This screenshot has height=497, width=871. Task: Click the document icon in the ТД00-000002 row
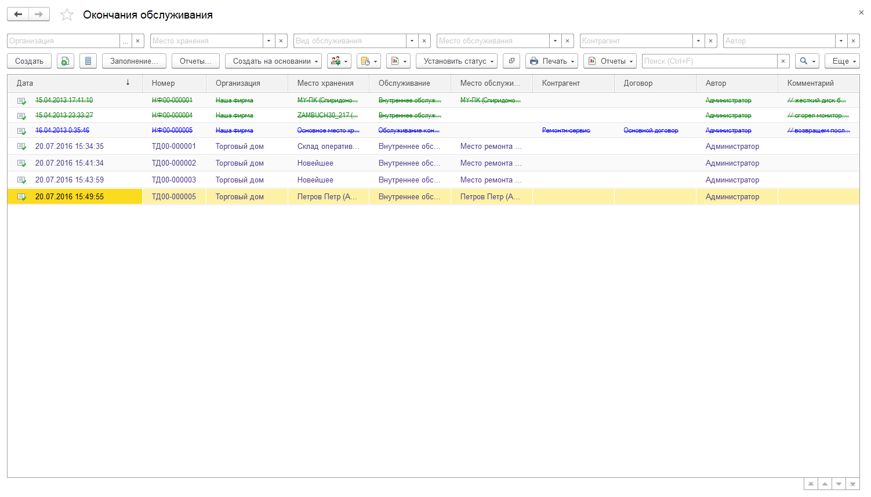coord(21,163)
